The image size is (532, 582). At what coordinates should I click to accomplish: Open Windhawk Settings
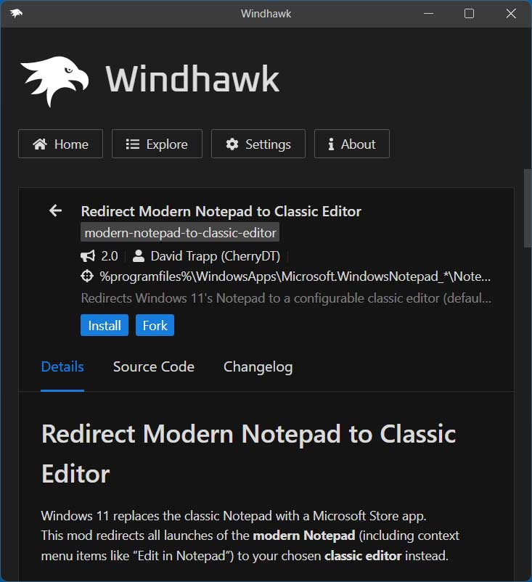coord(258,144)
